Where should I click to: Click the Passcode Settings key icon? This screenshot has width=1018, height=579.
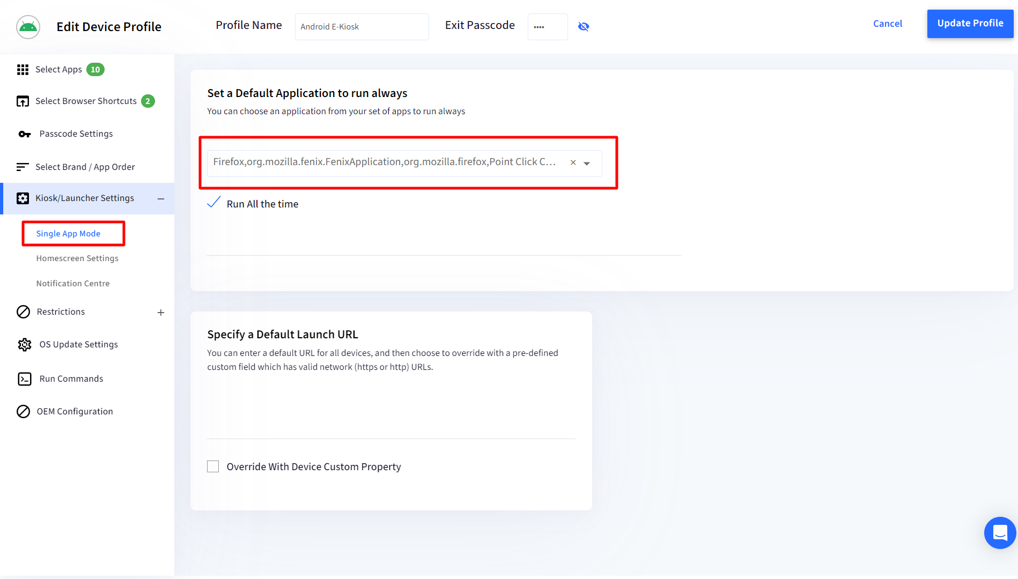point(25,134)
